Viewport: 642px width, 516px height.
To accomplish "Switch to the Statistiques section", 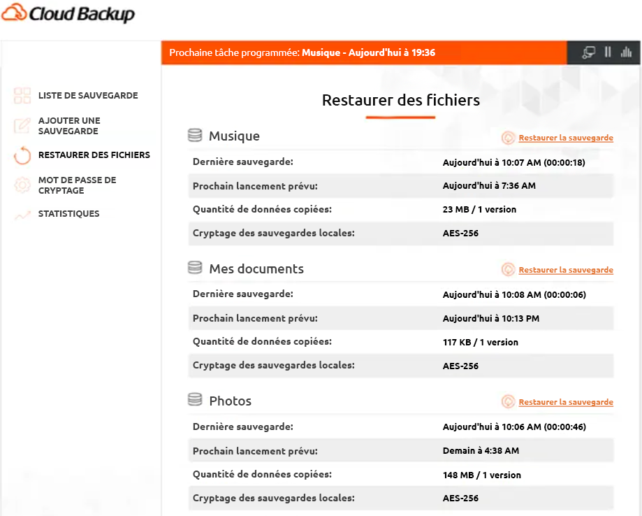I will pos(70,213).
